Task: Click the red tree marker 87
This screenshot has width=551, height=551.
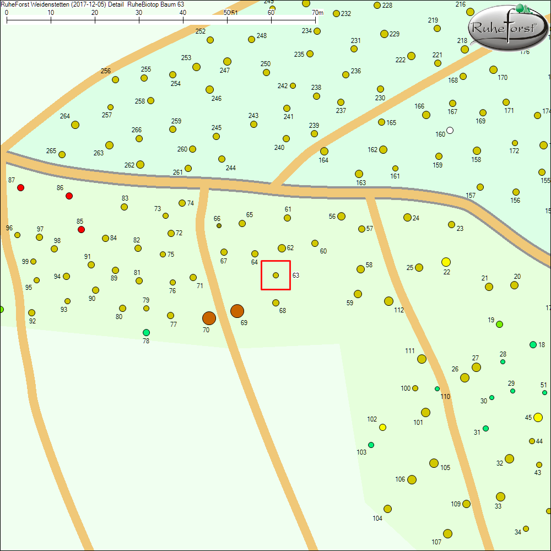Action: click(21, 188)
